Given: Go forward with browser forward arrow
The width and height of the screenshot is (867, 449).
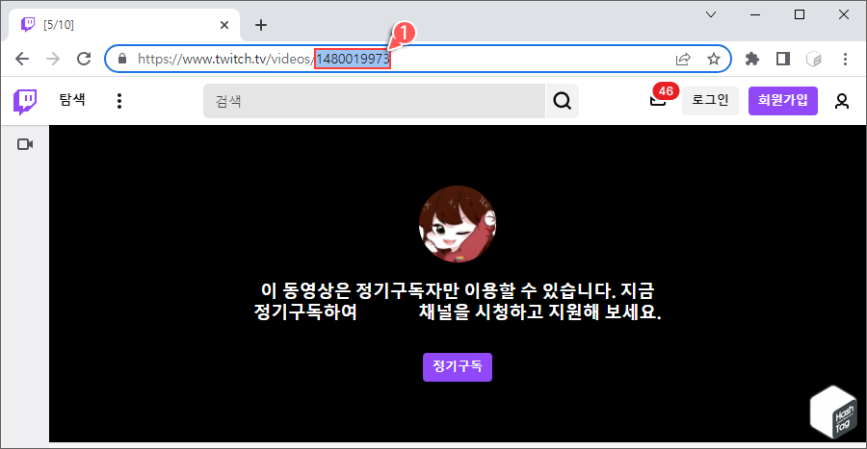Looking at the screenshot, I should [53, 59].
